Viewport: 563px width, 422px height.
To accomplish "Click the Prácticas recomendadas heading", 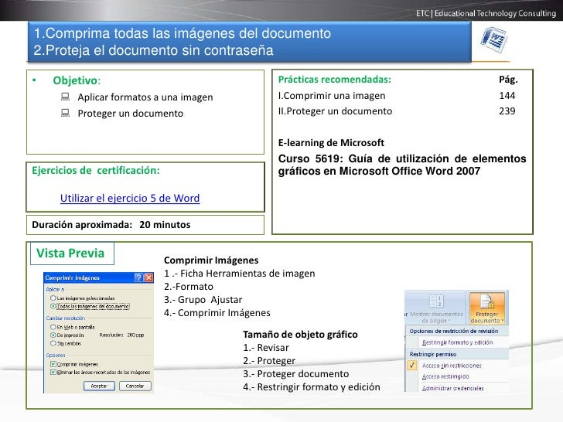I will click(335, 80).
